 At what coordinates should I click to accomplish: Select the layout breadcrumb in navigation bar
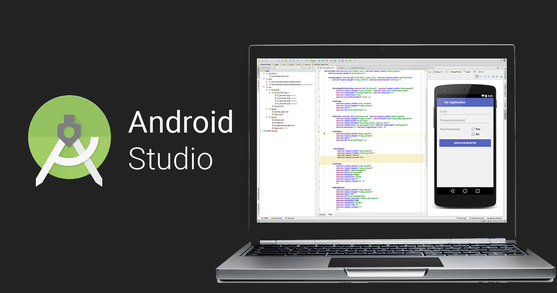click(x=307, y=64)
